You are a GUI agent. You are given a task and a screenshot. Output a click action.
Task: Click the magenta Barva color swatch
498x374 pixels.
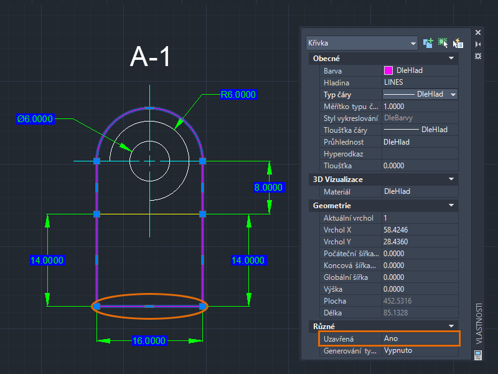[x=388, y=70]
